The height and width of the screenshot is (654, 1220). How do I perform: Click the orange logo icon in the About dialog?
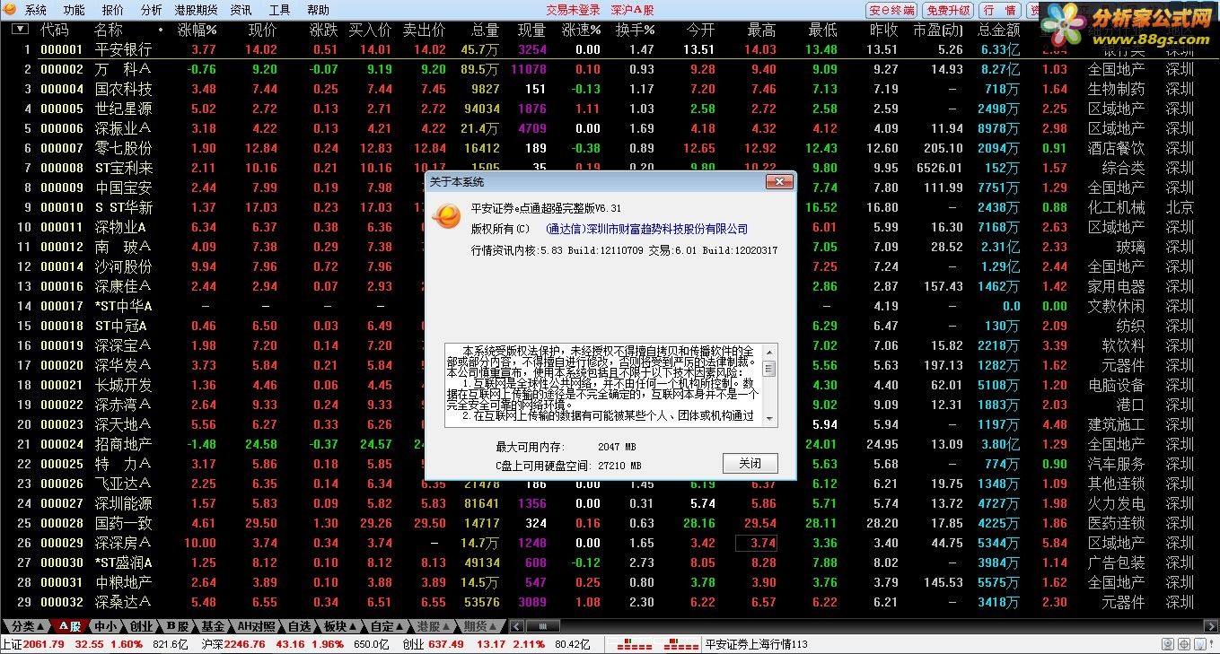click(x=446, y=216)
